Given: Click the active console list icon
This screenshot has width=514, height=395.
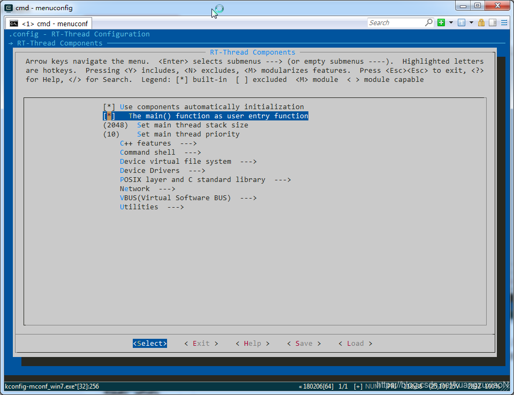Looking at the screenshot, I should [x=462, y=22].
